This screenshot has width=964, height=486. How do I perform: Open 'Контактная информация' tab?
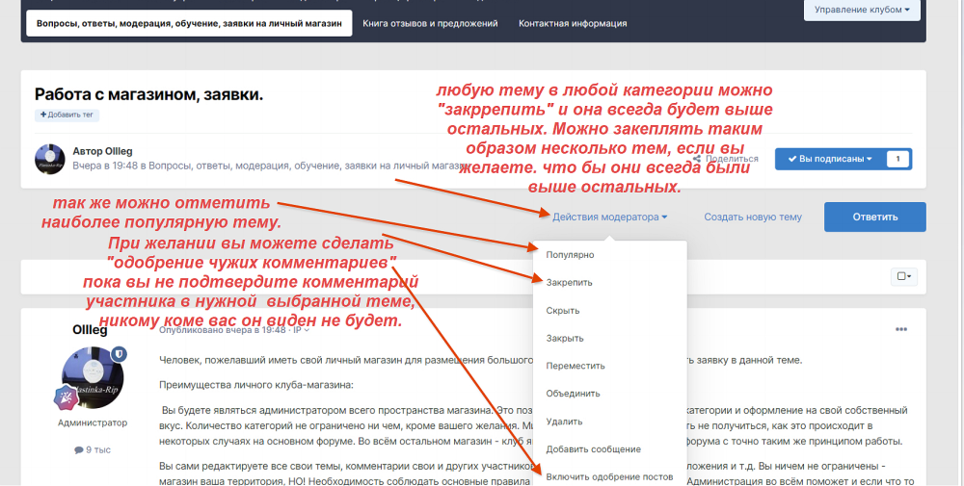[x=573, y=23]
